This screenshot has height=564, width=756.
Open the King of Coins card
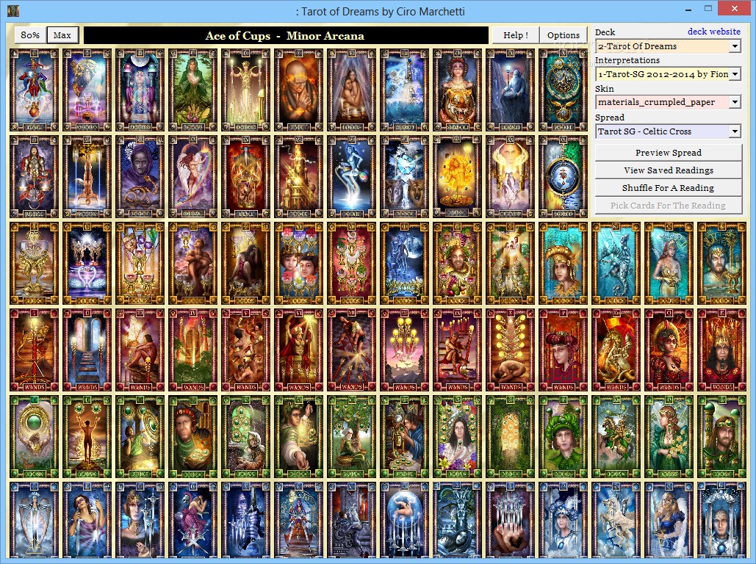click(x=721, y=437)
